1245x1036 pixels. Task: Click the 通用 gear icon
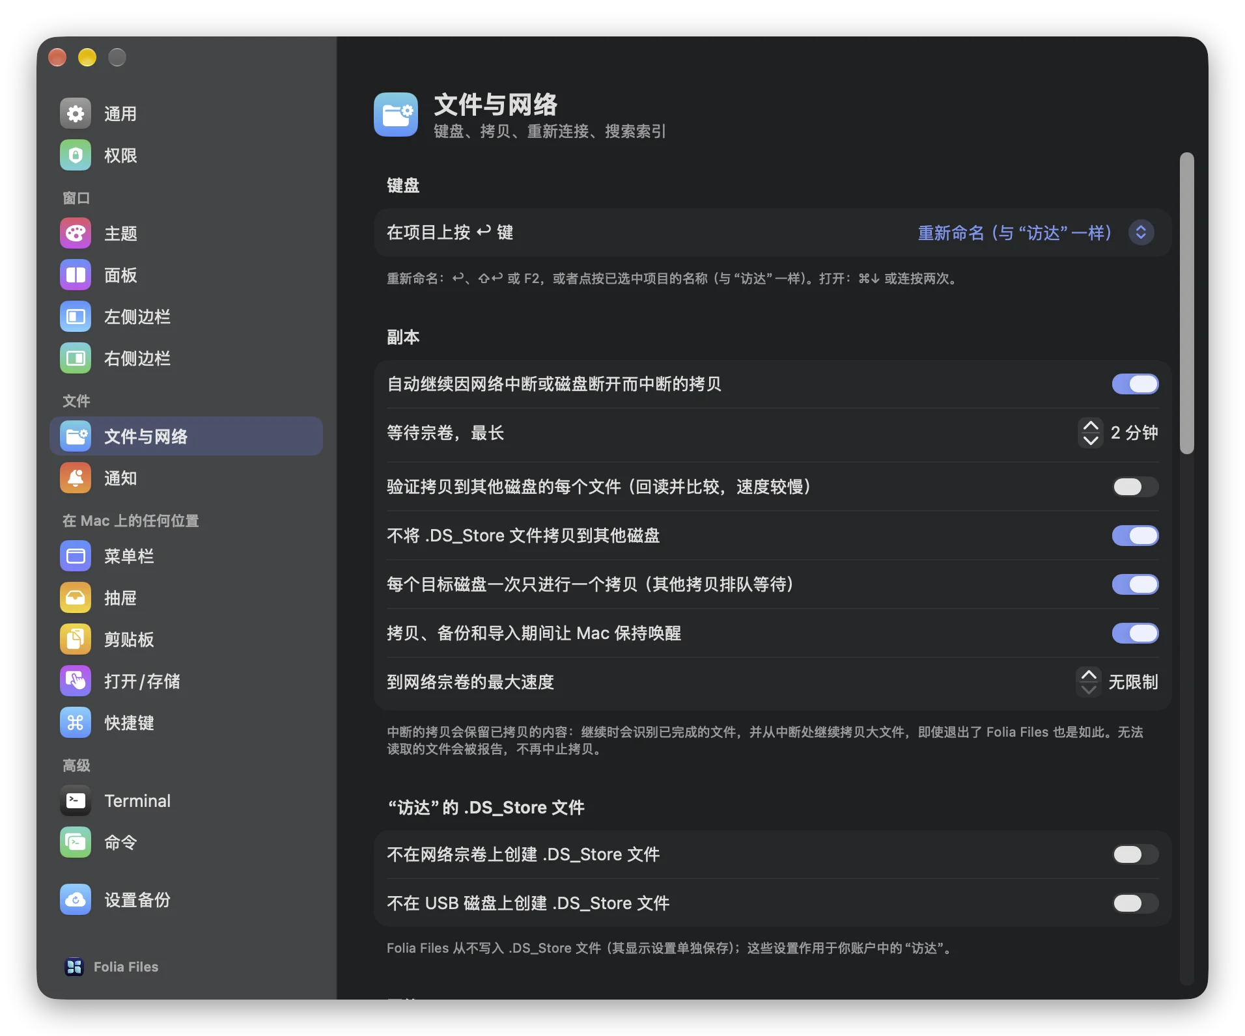pyautogui.click(x=76, y=114)
